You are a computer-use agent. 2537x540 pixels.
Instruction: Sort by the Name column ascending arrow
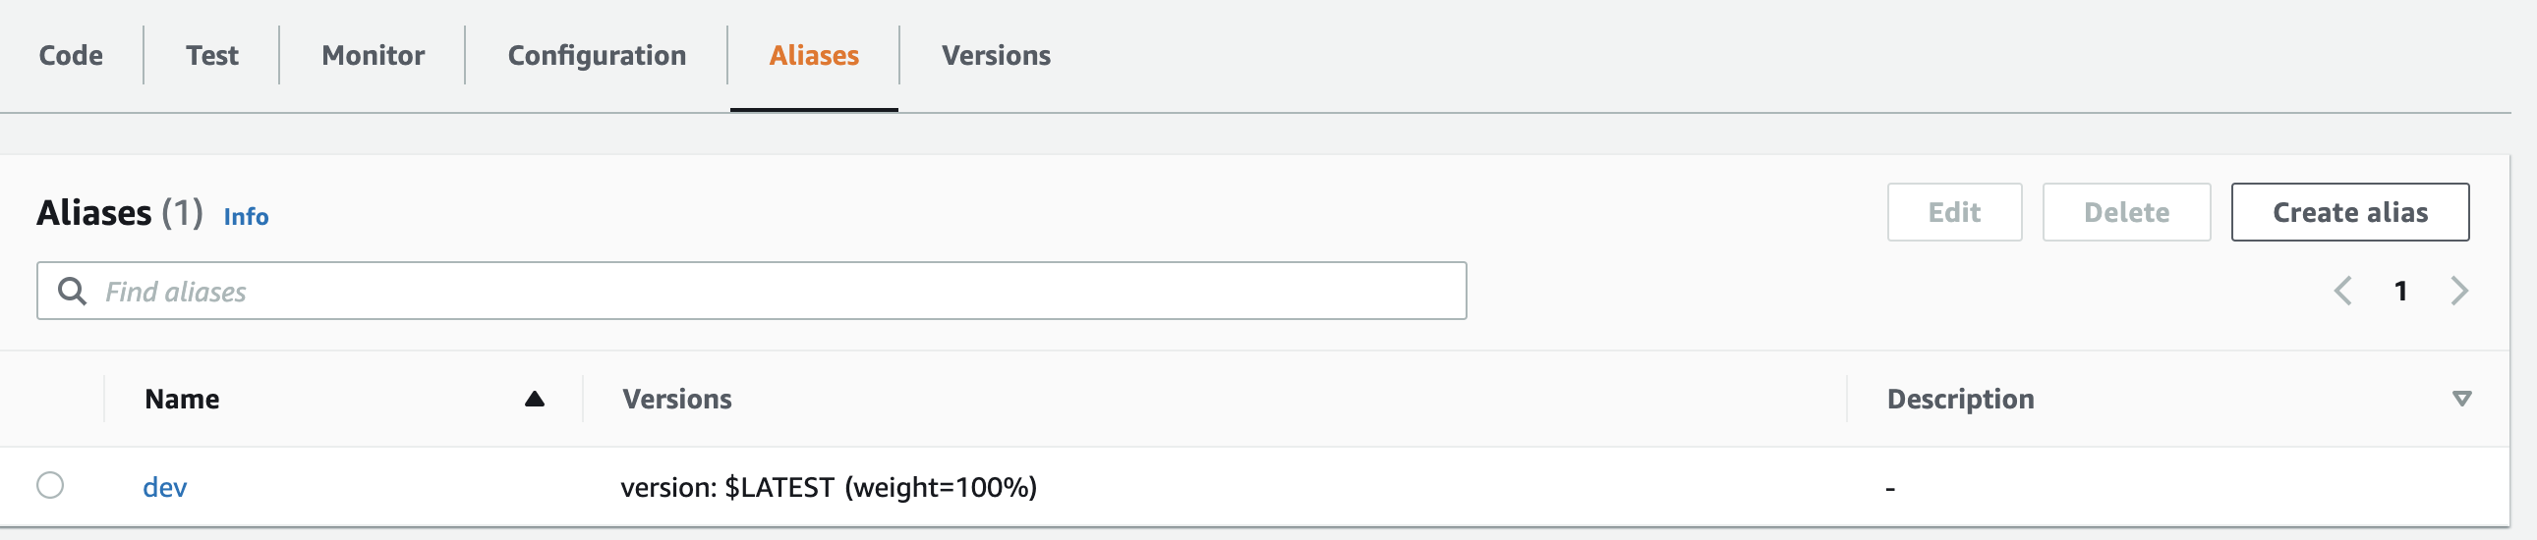click(535, 399)
